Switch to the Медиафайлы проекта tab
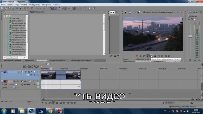Viewport: 203px width, 114px height. [12, 60]
